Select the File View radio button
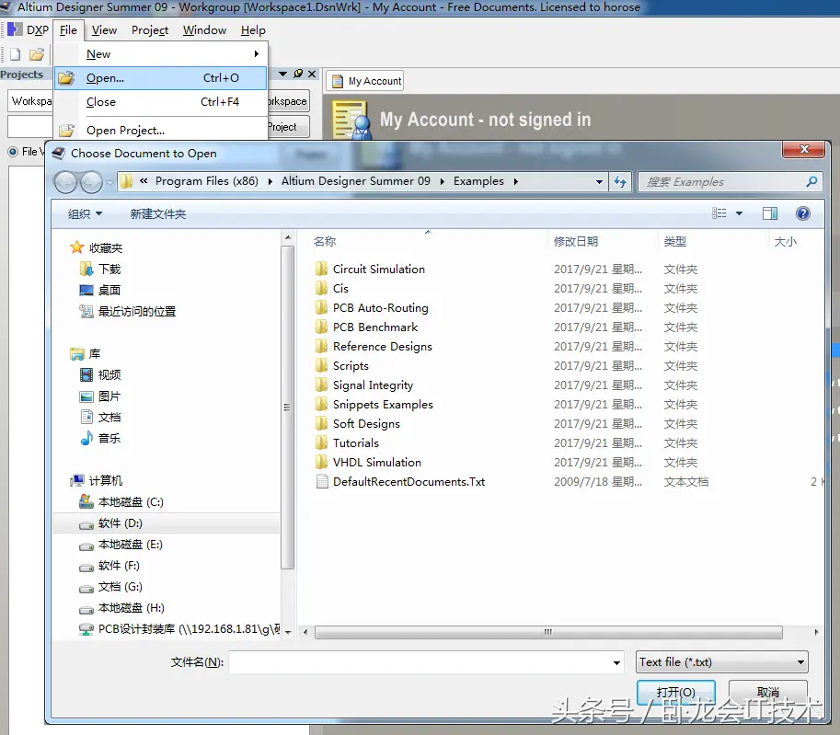 point(12,152)
